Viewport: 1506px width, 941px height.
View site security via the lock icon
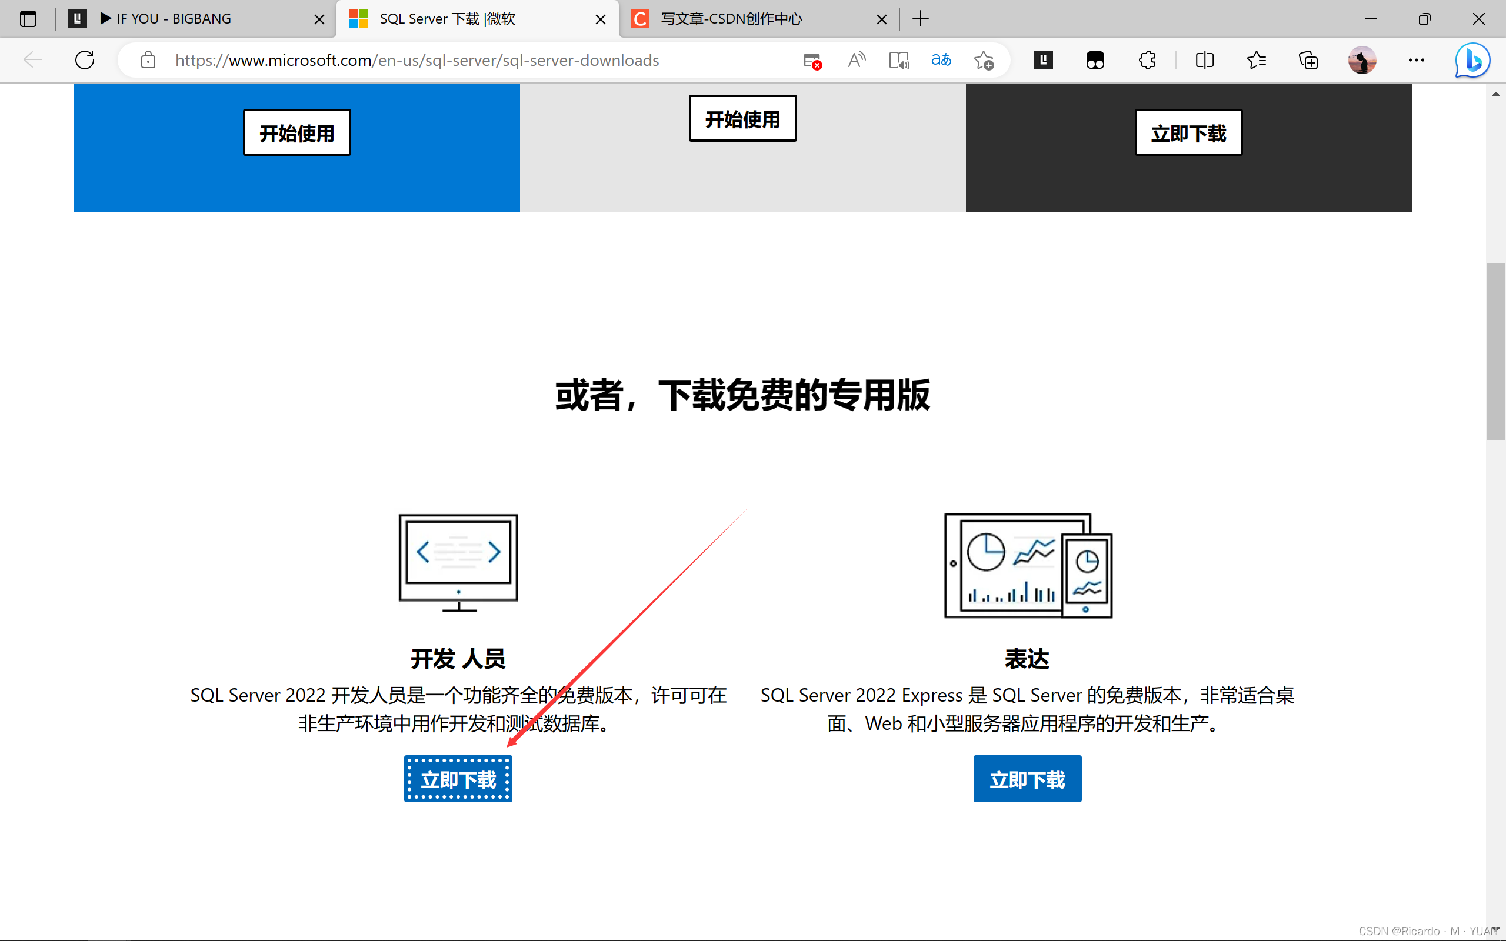coord(148,60)
